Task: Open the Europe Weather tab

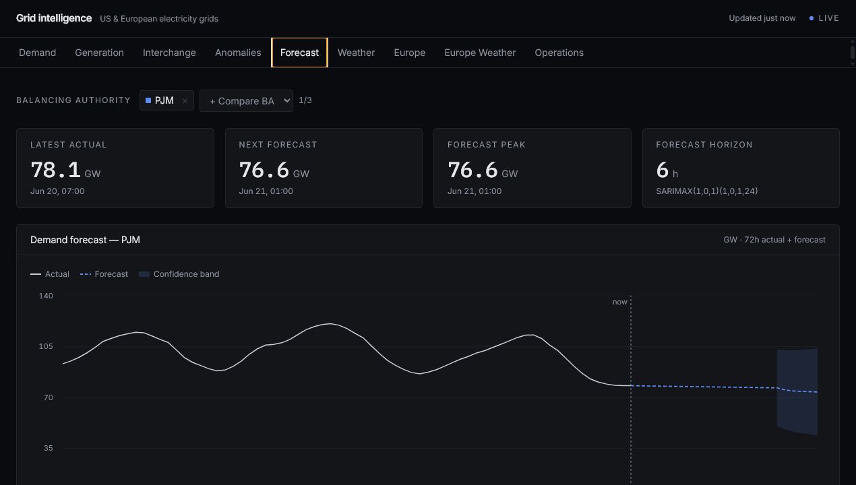Action: click(x=480, y=53)
